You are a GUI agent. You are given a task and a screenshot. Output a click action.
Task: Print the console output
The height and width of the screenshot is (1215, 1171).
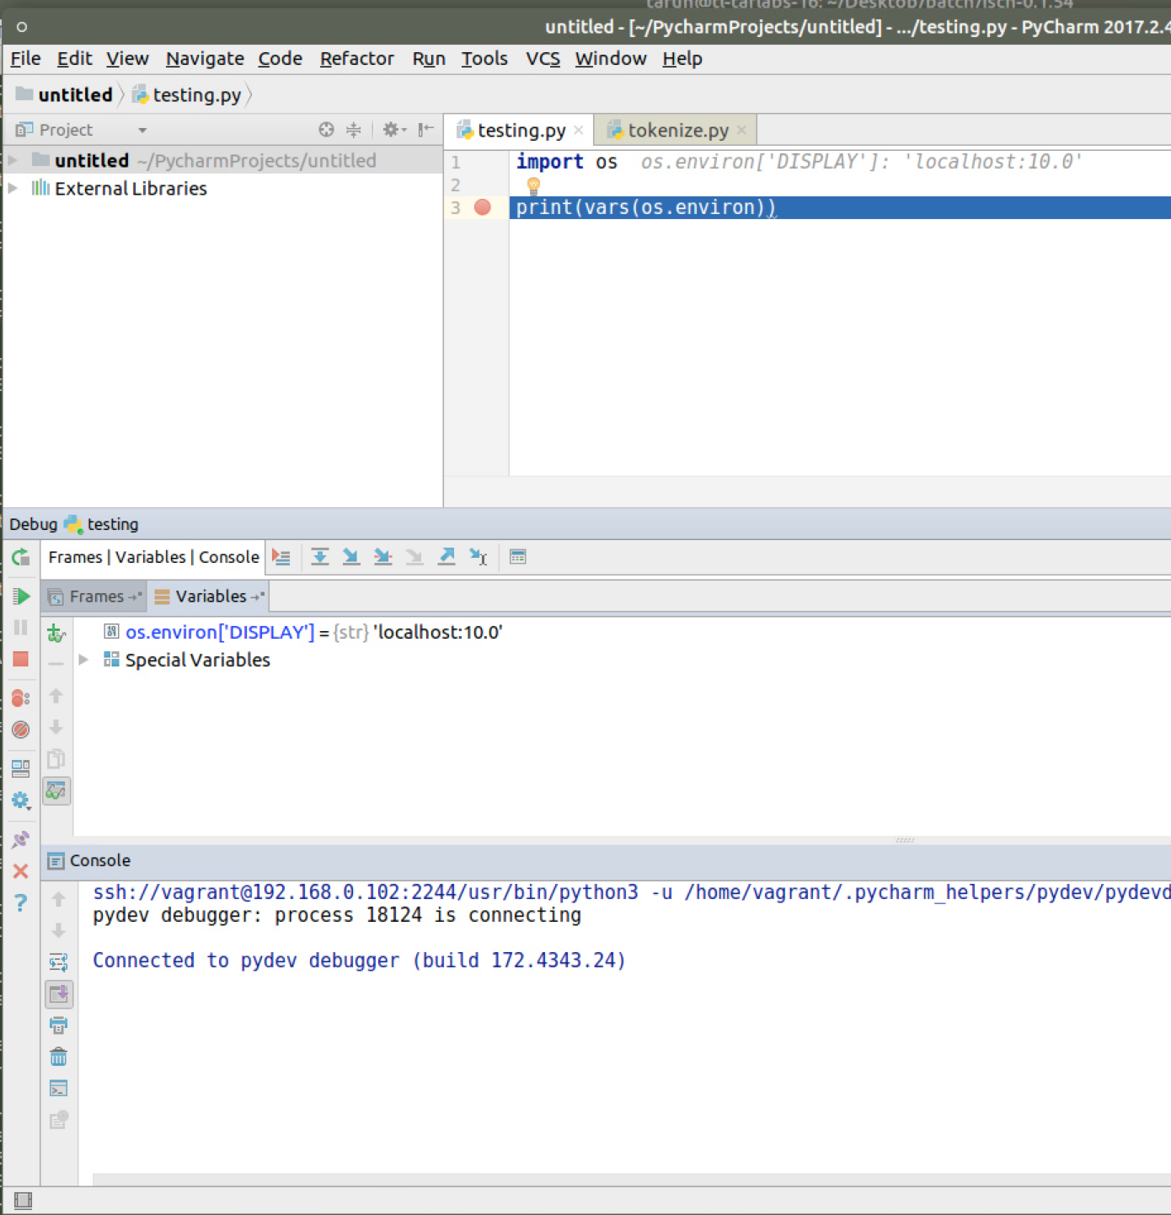click(x=58, y=1025)
